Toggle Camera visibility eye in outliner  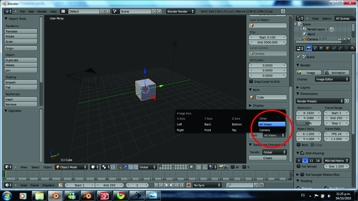pyautogui.click(x=340, y=39)
